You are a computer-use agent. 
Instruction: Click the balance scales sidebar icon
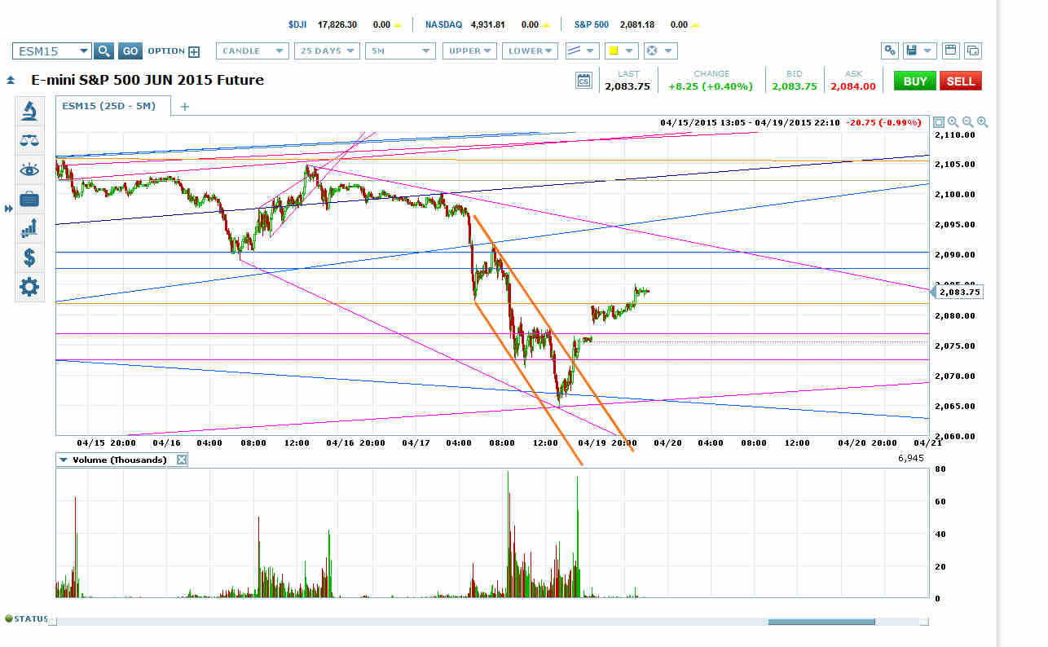29,140
